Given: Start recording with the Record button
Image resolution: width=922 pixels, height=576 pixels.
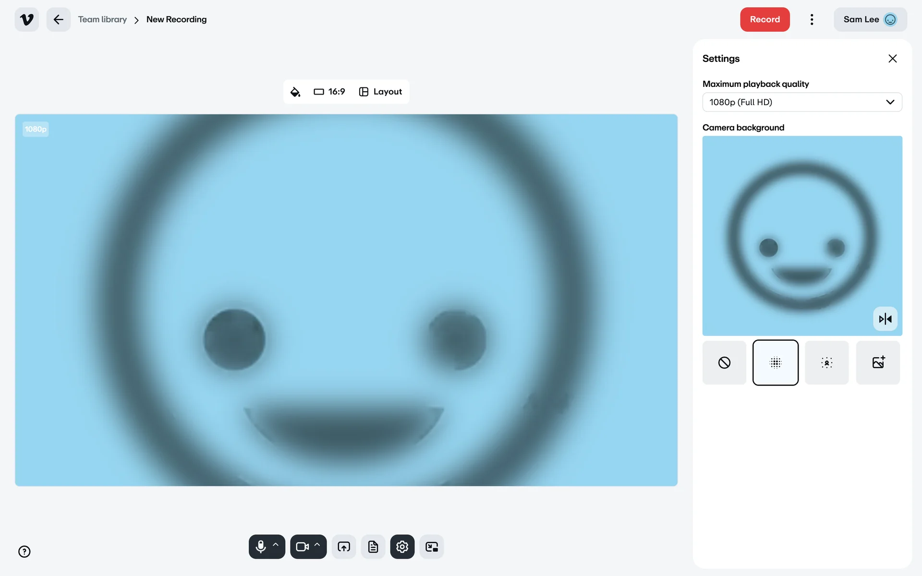Looking at the screenshot, I should pyautogui.click(x=764, y=20).
